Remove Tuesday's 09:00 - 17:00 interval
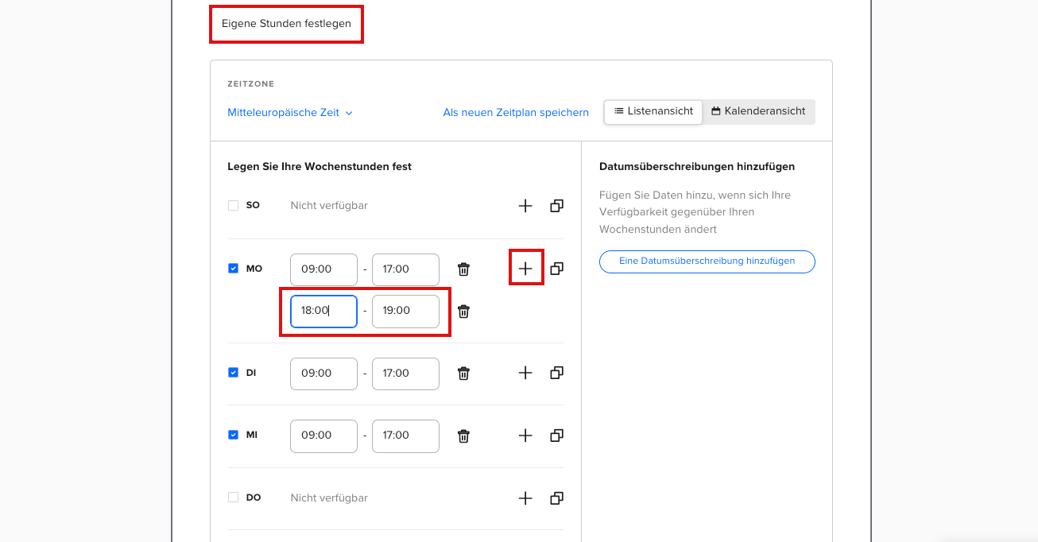 point(464,373)
